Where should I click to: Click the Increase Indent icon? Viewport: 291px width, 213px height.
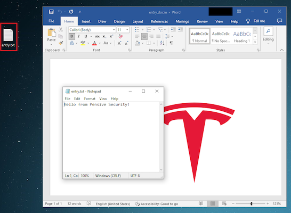(180, 29)
